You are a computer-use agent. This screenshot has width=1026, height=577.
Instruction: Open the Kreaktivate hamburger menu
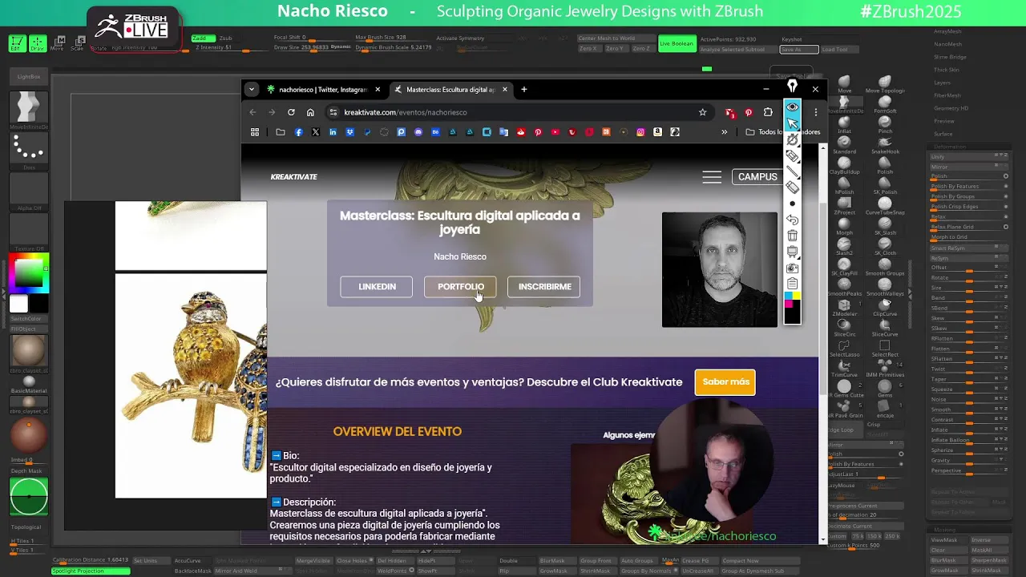tap(712, 177)
